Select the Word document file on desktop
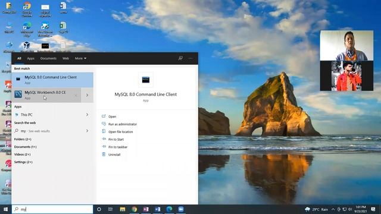The image size is (381, 214). pyautogui.click(x=63, y=7)
